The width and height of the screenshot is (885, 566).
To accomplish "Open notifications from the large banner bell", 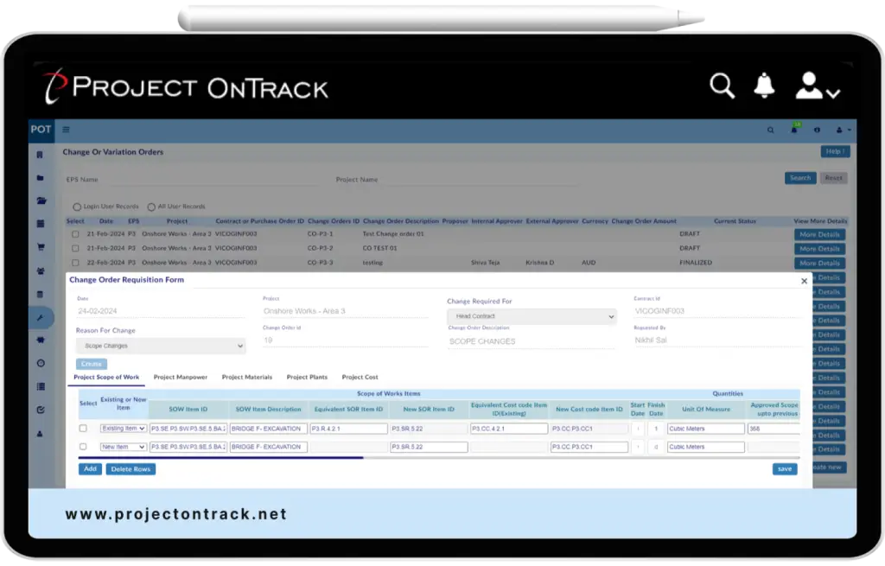I will click(764, 86).
